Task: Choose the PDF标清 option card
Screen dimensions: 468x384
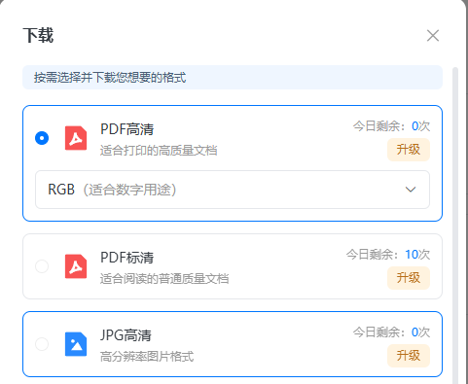Action: (x=233, y=266)
